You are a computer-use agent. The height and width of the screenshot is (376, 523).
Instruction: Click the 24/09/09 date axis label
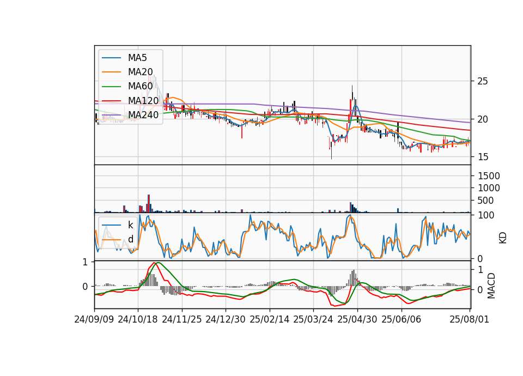94,319
